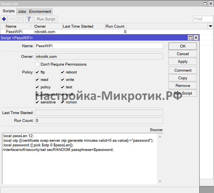Image resolution: width=214 pixels, height=193 pixels.
Task: Maximize the Script PassWiFi dialog
Action: pos(190,38)
